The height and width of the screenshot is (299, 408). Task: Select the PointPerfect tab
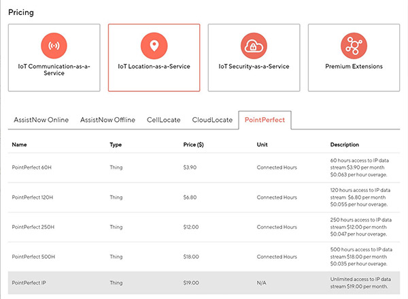(x=265, y=120)
